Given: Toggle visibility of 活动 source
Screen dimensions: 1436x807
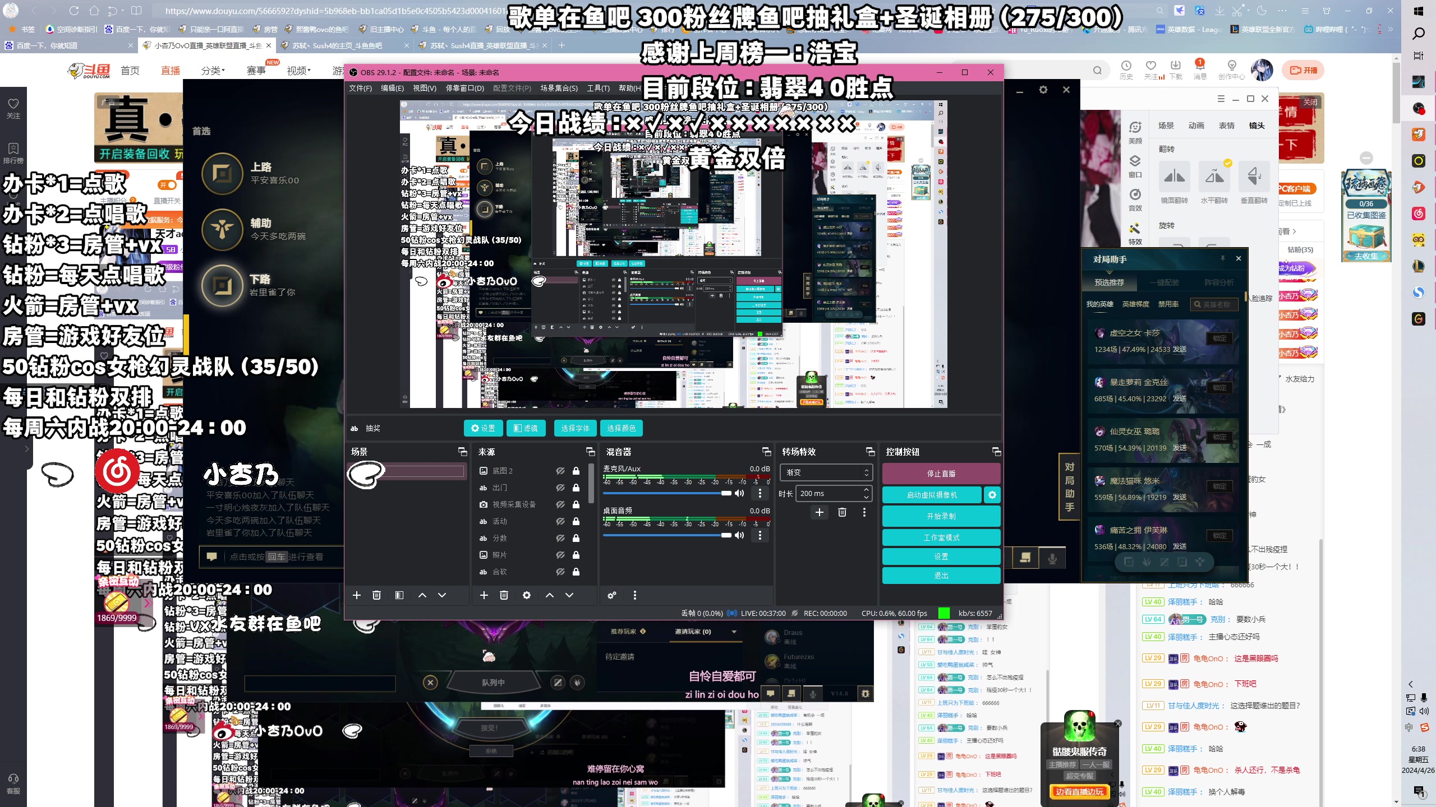Looking at the screenshot, I should (x=560, y=521).
